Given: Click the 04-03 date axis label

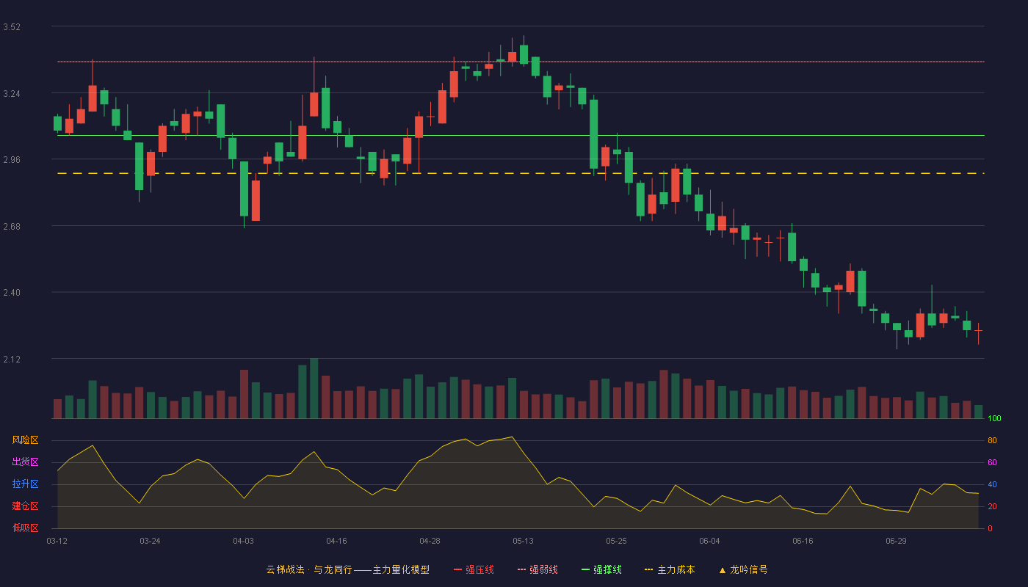Looking at the screenshot, I should click(243, 541).
